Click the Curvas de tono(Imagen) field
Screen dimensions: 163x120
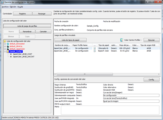[131, 95]
